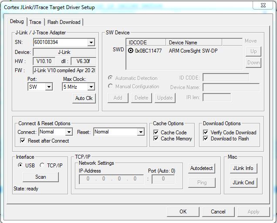The height and width of the screenshot is (223, 277).
Task: Click the Ping button
Action: (202, 183)
